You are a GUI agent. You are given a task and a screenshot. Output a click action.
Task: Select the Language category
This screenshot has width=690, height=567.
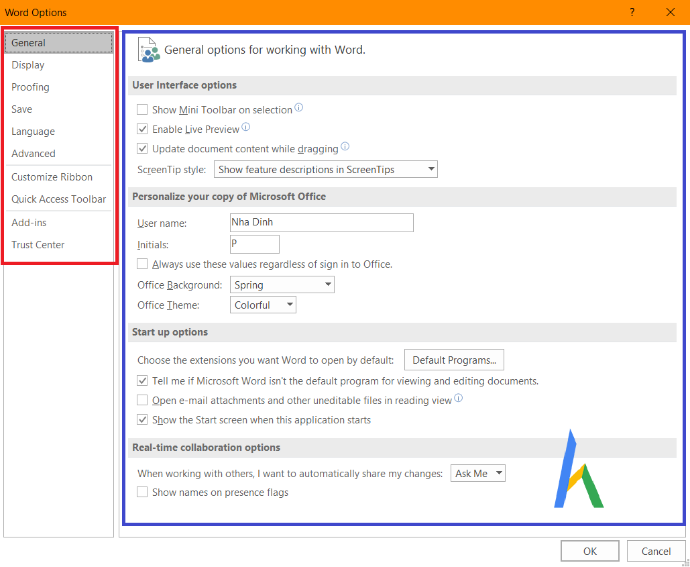[58, 132]
